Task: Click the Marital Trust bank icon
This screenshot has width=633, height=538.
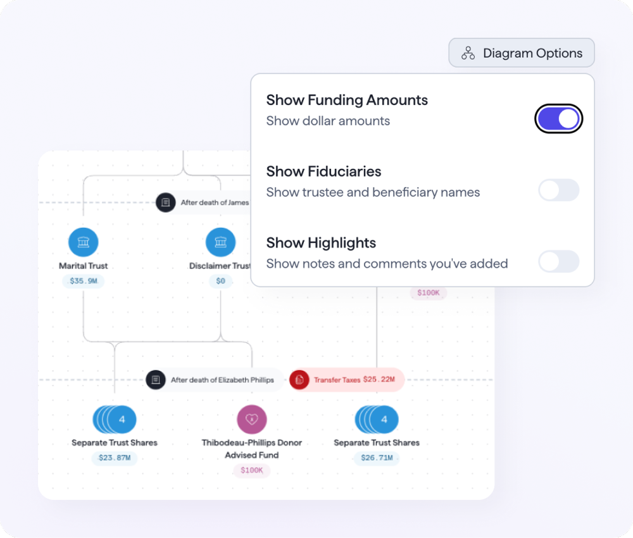Action: pos(84,242)
